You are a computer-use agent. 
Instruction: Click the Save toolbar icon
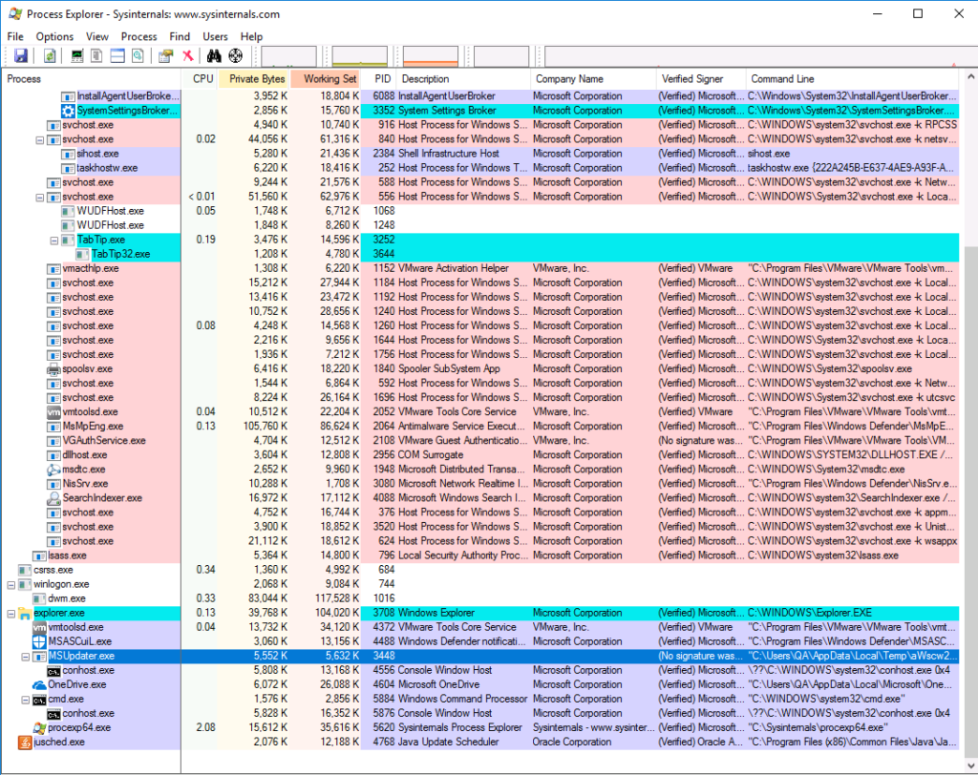[x=21, y=56]
